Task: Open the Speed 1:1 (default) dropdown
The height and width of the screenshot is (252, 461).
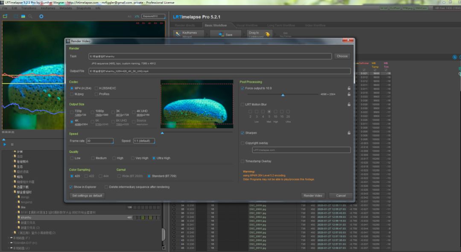Action: coord(144,141)
